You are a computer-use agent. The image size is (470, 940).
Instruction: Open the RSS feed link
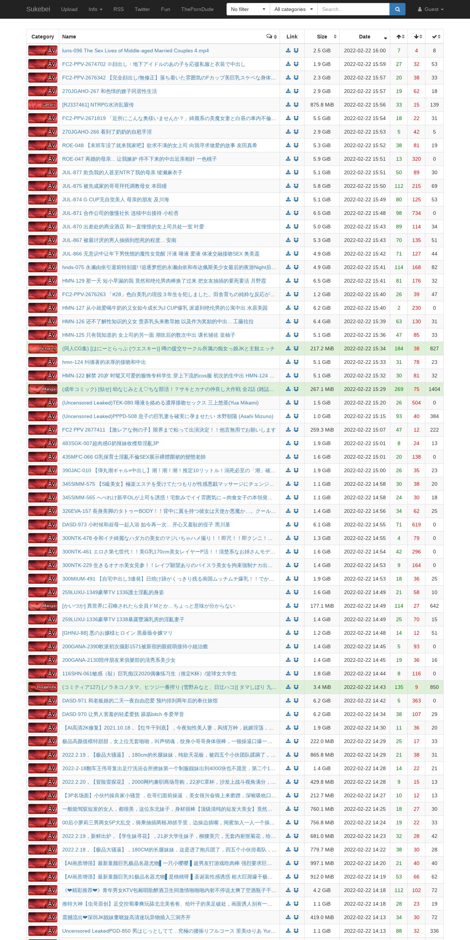coord(119,9)
